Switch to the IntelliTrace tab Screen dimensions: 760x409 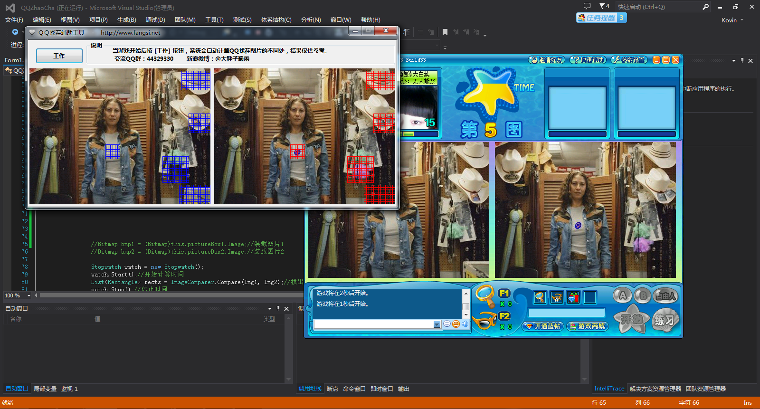[x=609, y=389]
